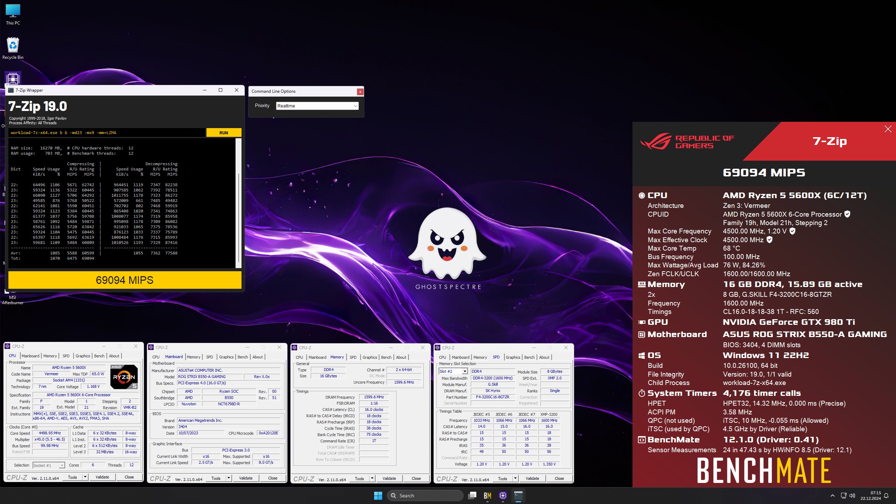This screenshot has height=504, width=896.
Task: Click the BenchMate section icon at panel bottom
Action: tap(642, 440)
